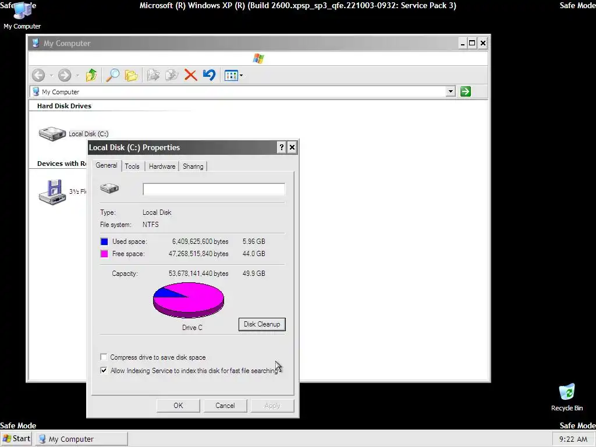Open the Sharing tab
Screen dimensions: 596x447
tap(193, 166)
